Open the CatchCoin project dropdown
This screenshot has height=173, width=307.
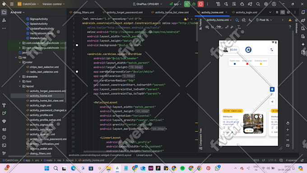click(x=28, y=4)
